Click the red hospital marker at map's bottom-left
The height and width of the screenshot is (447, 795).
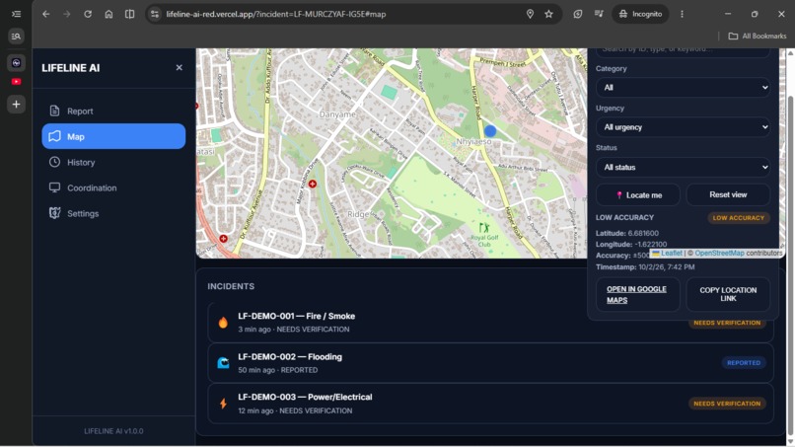[x=223, y=238]
